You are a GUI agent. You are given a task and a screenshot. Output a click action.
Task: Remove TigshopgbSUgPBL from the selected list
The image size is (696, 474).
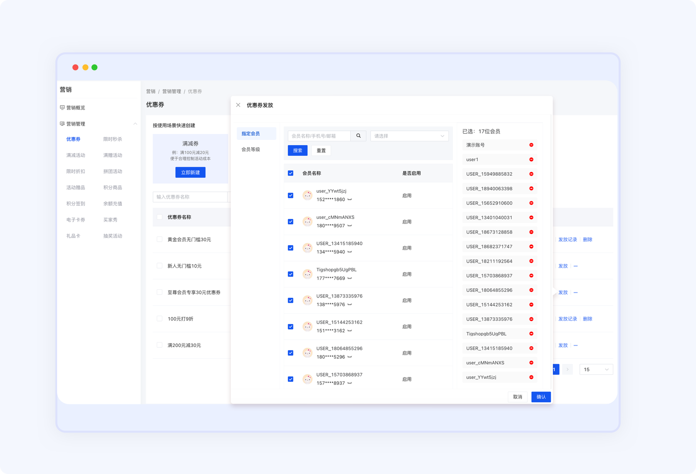point(531,334)
